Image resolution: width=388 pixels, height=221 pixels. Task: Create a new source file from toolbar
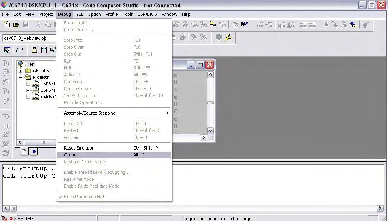pos(7,24)
